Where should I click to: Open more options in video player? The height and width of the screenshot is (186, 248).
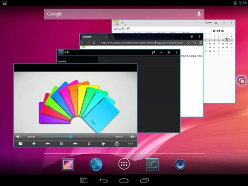tap(130, 144)
